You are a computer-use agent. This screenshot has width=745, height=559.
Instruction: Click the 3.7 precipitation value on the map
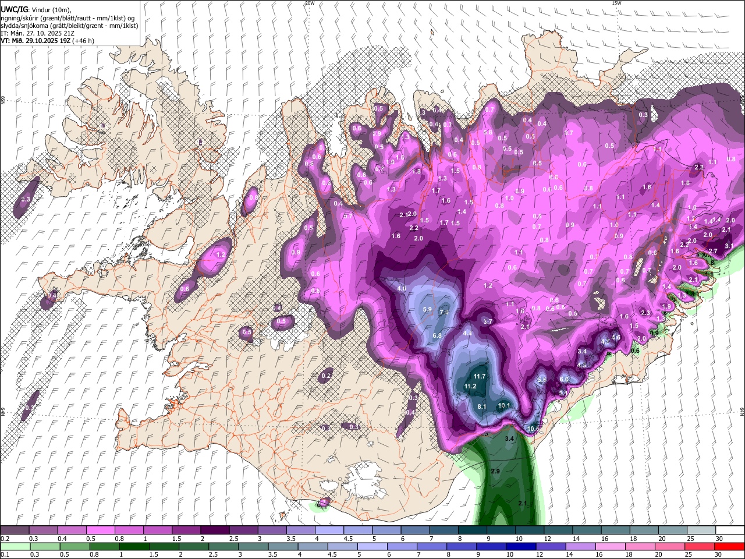click(x=488, y=321)
